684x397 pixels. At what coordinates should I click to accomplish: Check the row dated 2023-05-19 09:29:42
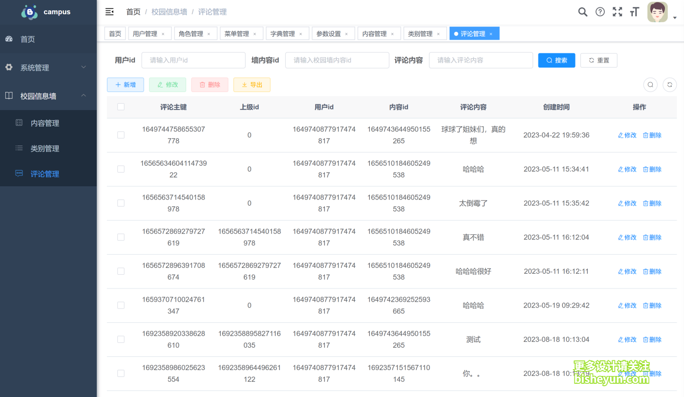121,305
